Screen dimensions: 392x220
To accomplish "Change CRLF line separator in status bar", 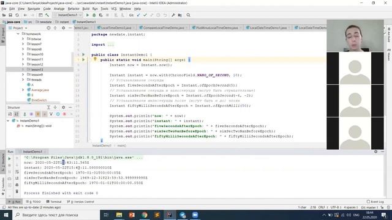I will point(323,207).
